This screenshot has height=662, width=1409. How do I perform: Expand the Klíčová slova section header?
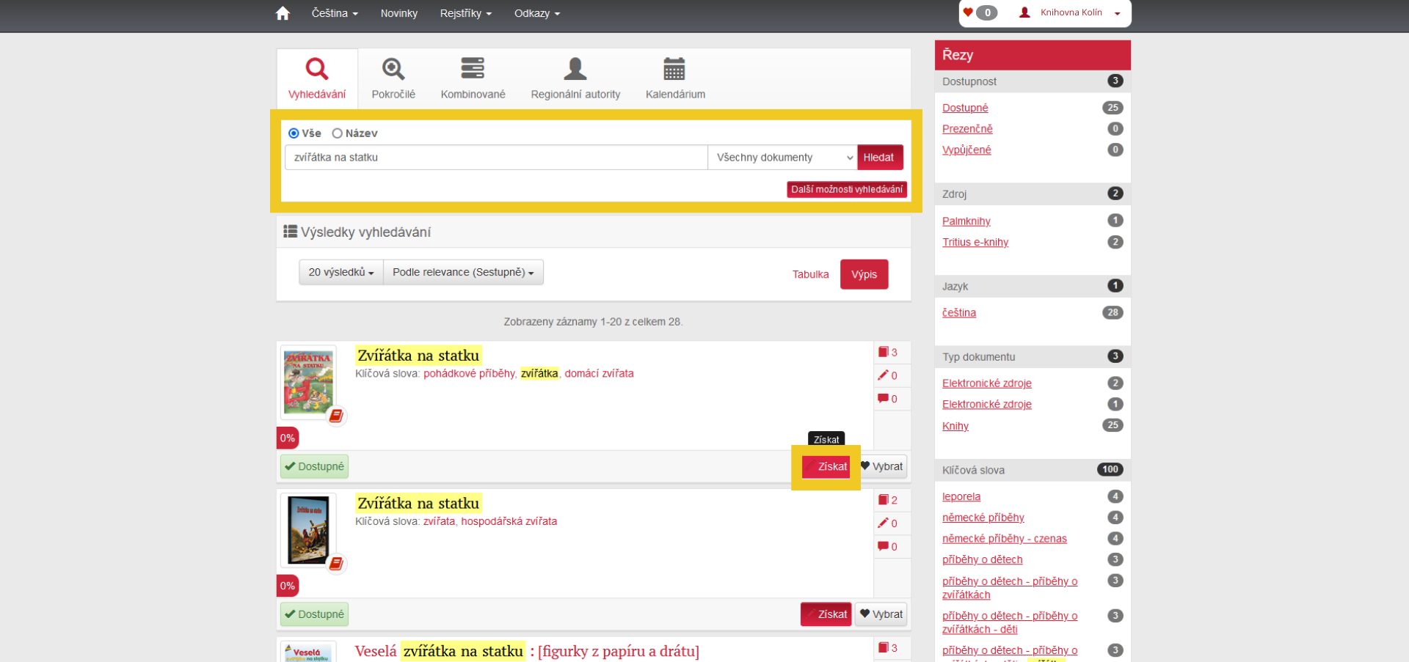[1033, 470]
